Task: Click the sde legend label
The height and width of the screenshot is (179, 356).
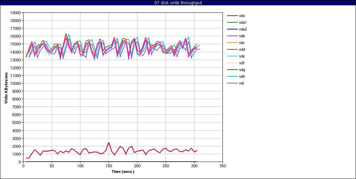Action: click(x=242, y=56)
